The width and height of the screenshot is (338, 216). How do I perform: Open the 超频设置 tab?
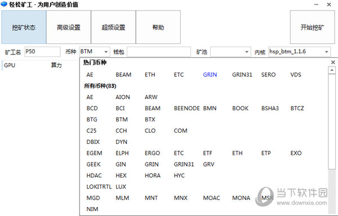(x=113, y=27)
